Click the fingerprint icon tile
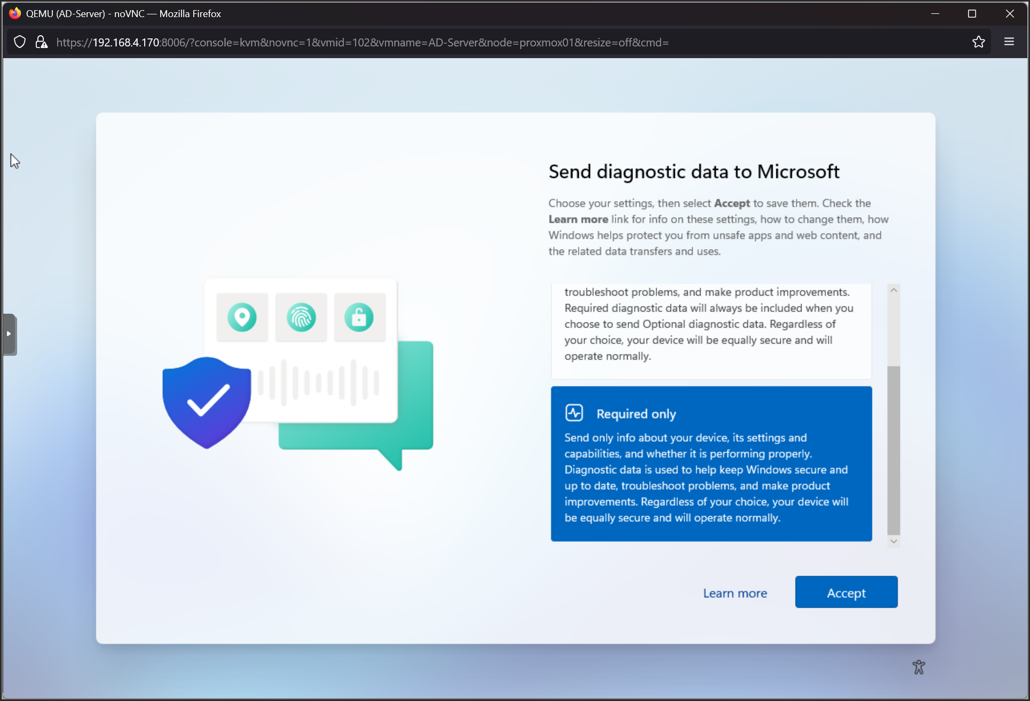 click(301, 317)
